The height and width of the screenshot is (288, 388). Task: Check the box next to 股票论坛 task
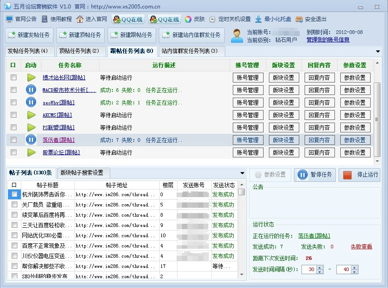(x=13, y=152)
